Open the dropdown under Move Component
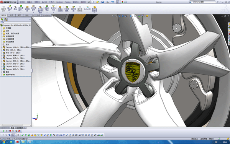This screenshot has height=153, width=230. coord(33,12)
